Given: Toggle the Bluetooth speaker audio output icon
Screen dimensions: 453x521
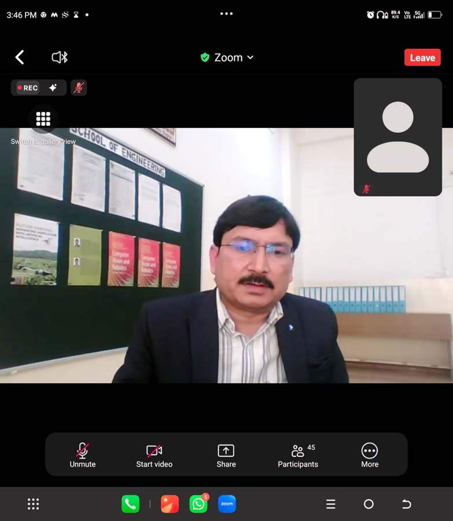Looking at the screenshot, I should (x=60, y=57).
